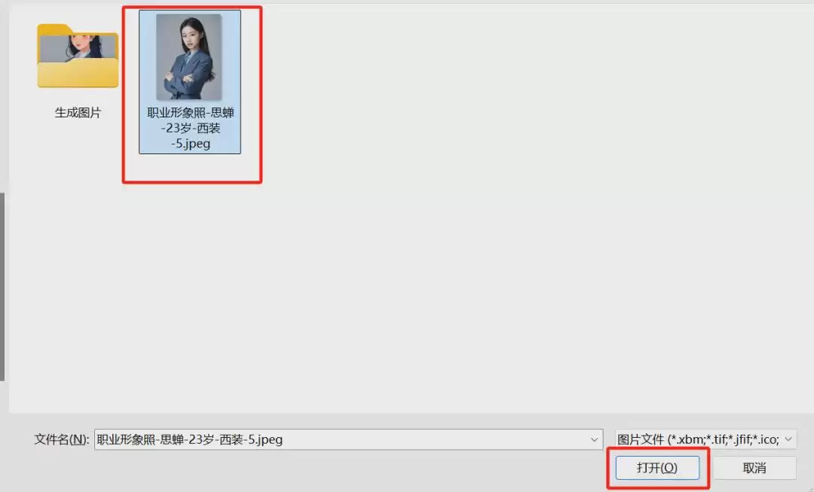This screenshot has height=492, width=814.
Task: Select the 生成图片 folder icon
Action: tap(78, 56)
